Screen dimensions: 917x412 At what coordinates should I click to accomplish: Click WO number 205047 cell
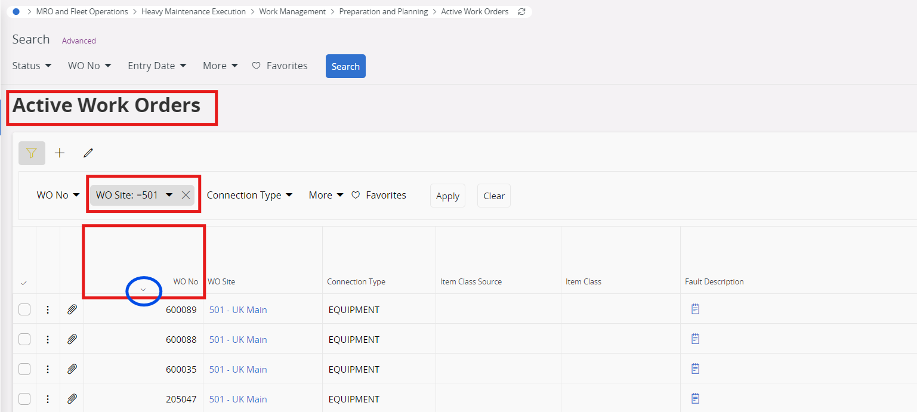click(181, 399)
